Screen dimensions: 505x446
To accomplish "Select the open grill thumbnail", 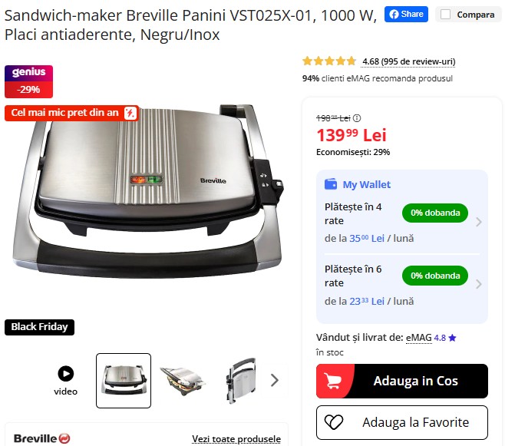I will pyautogui.click(x=183, y=381).
